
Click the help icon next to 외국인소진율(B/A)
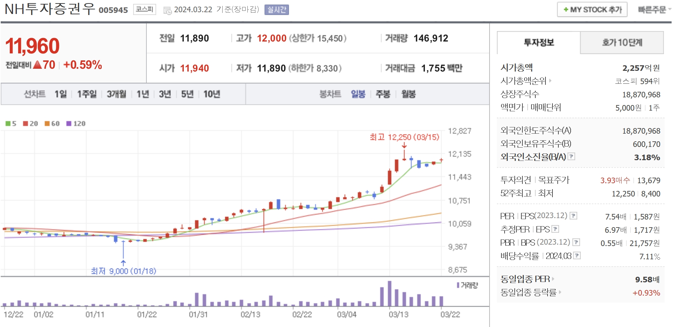[x=571, y=156]
